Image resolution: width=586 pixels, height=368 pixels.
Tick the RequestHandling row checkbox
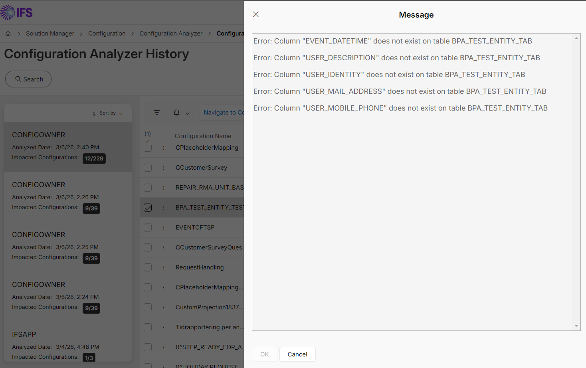(148, 267)
